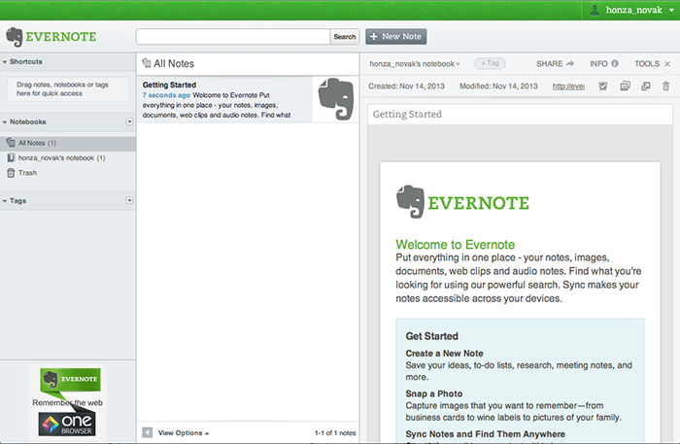Click the Search button
The image size is (680, 444).
pos(345,37)
